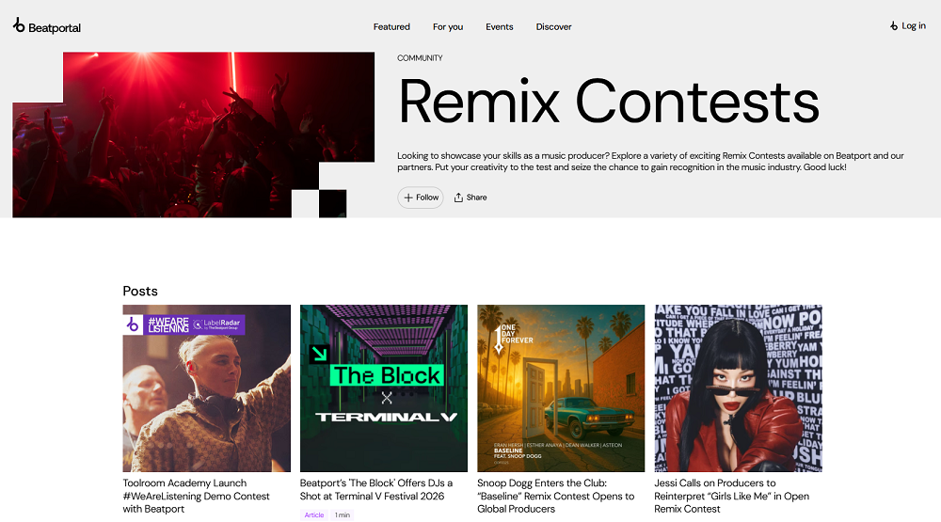Click the LabelRadar logo on Toolroom thumbnail
This screenshot has width=941, height=522.
pos(216,324)
